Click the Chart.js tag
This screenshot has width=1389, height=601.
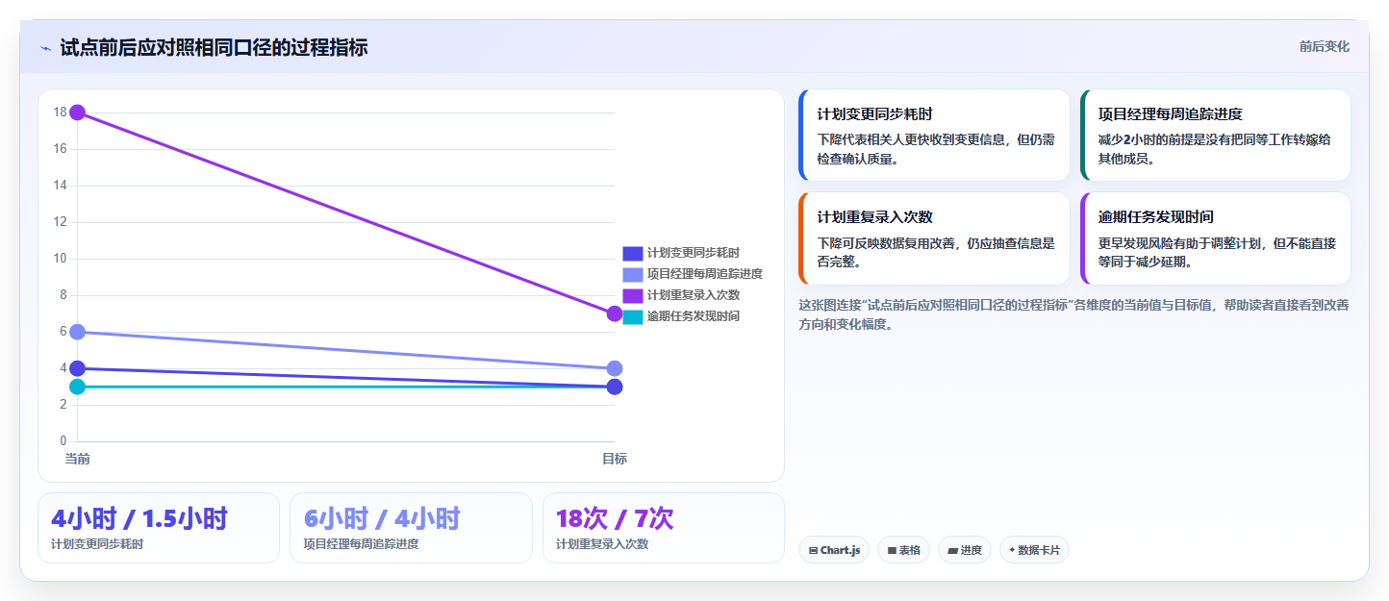(834, 550)
